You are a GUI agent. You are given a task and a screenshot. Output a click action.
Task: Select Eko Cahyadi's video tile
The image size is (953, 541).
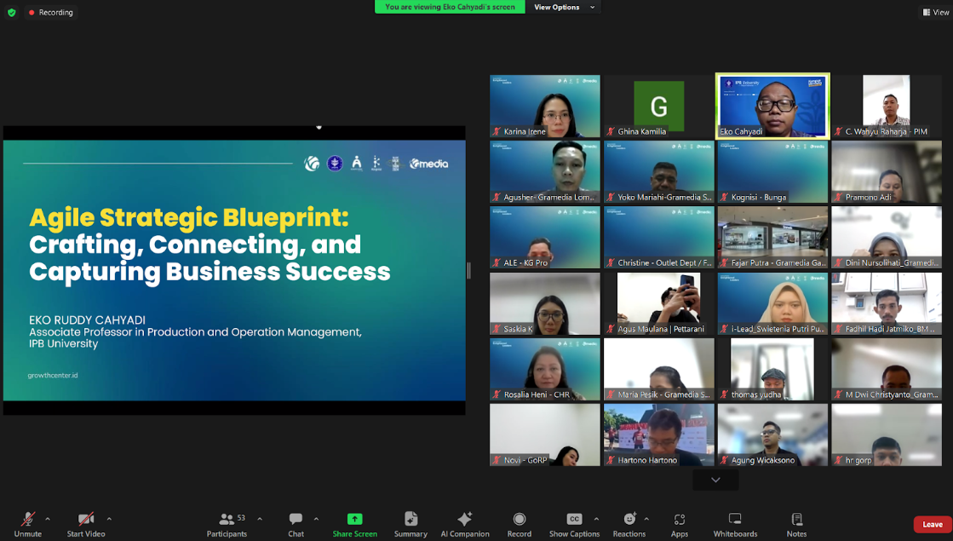pyautogui.click(x=772, y=106)
